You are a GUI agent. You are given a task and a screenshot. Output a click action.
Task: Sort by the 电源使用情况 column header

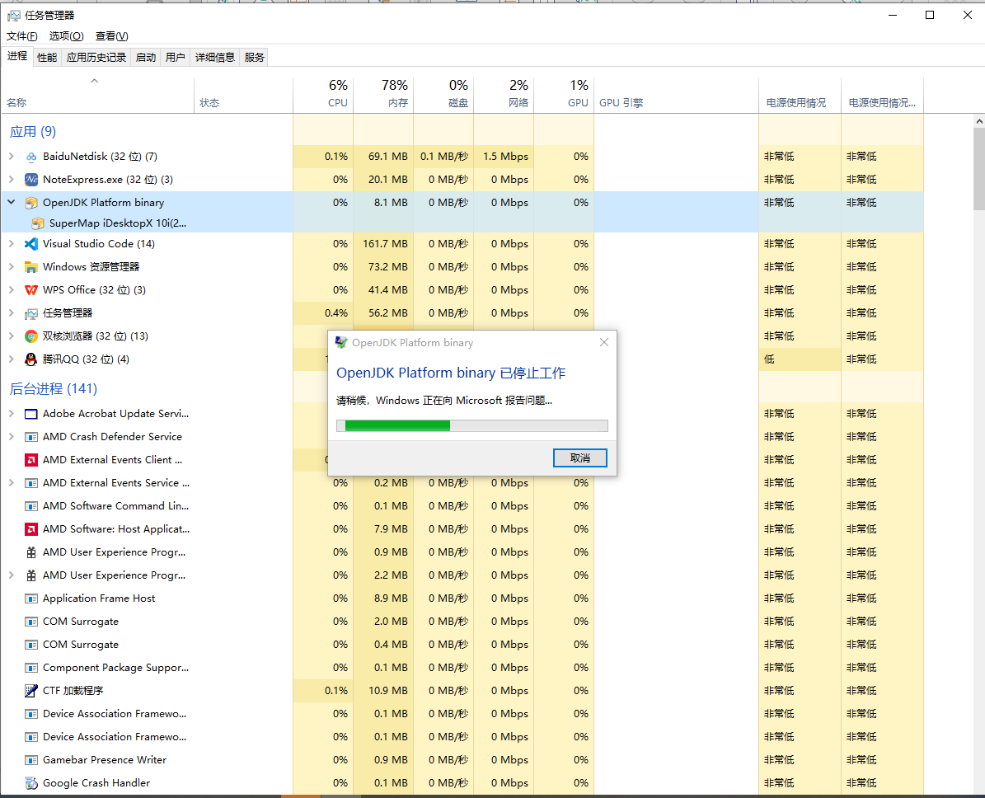coord(800,95)
